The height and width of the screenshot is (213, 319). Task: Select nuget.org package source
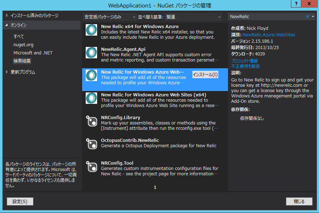[23, 44]
